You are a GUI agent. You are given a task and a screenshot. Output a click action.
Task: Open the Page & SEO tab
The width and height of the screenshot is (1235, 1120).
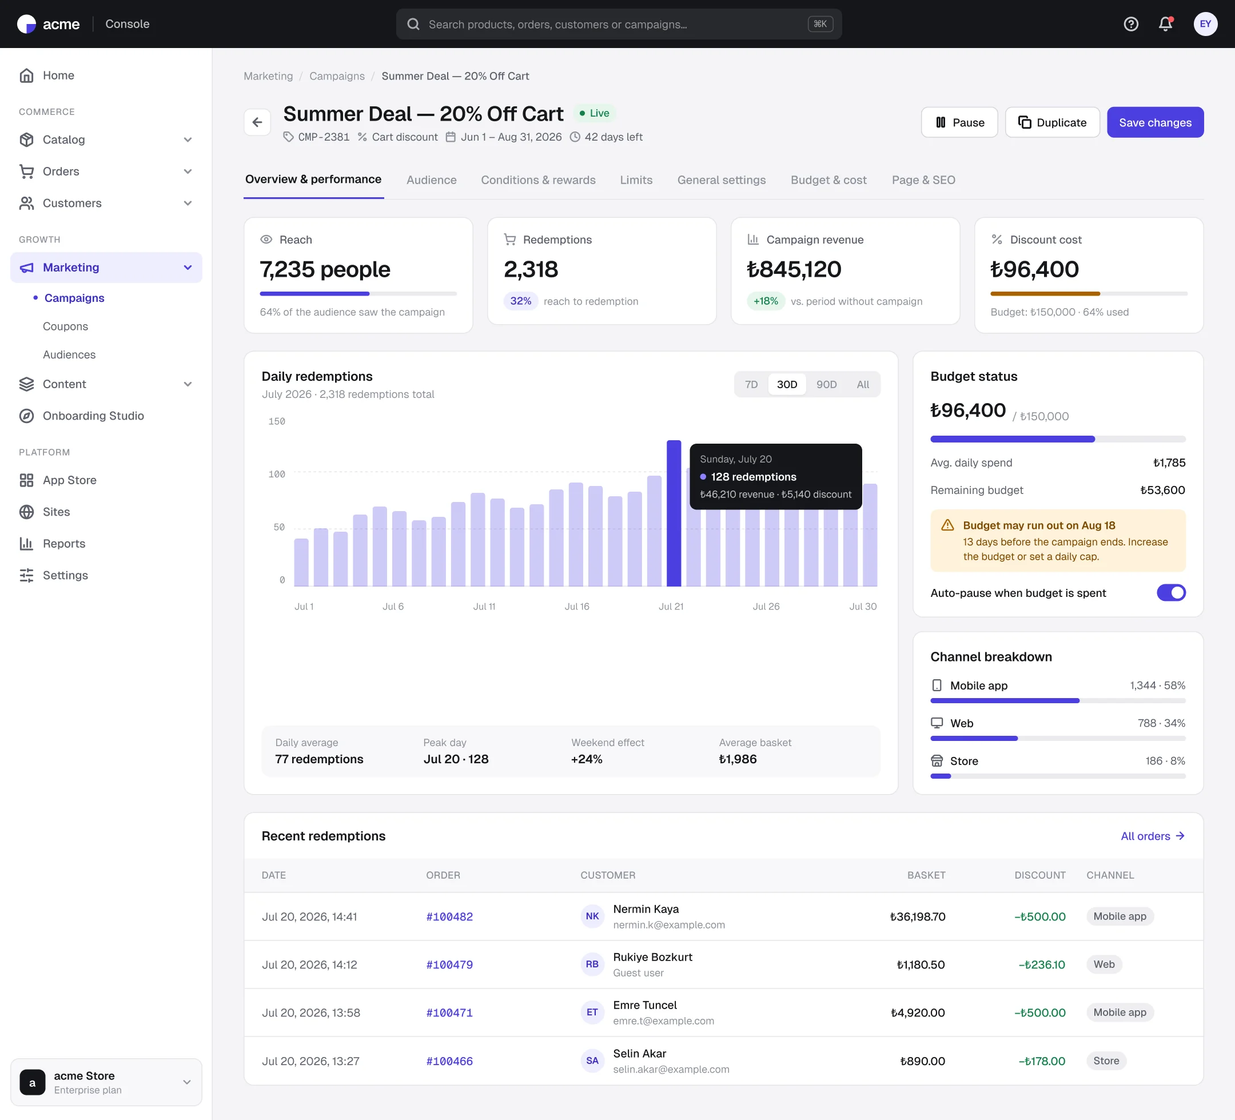point(923,180)
